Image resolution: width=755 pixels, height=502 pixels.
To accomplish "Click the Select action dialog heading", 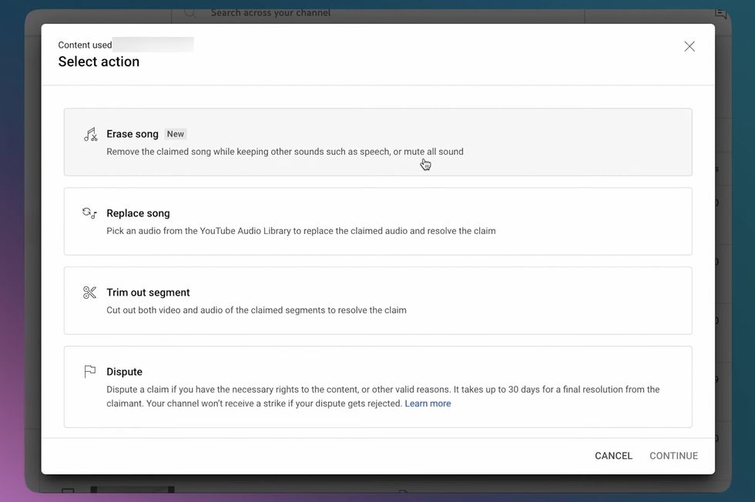I will 99,62.
